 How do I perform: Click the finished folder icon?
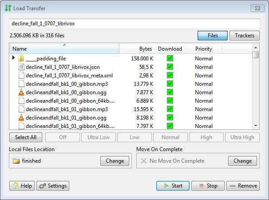(16, 161)
